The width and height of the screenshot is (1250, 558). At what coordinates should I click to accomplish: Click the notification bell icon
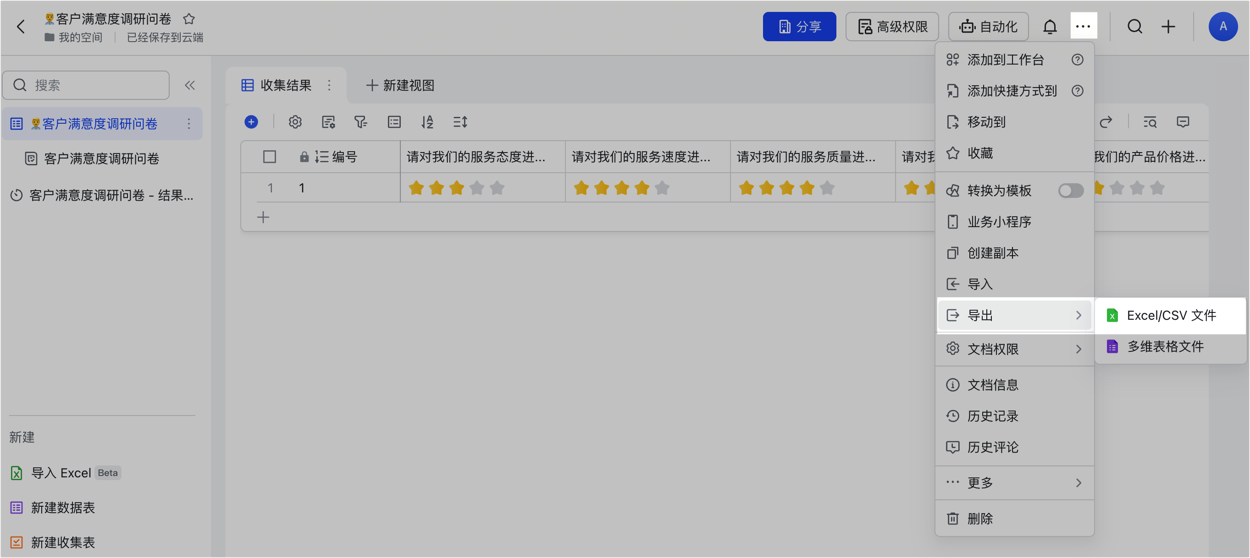click(x=1050, y=27)
